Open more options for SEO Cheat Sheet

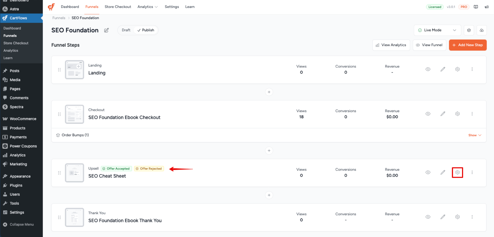tap(472, 172)
